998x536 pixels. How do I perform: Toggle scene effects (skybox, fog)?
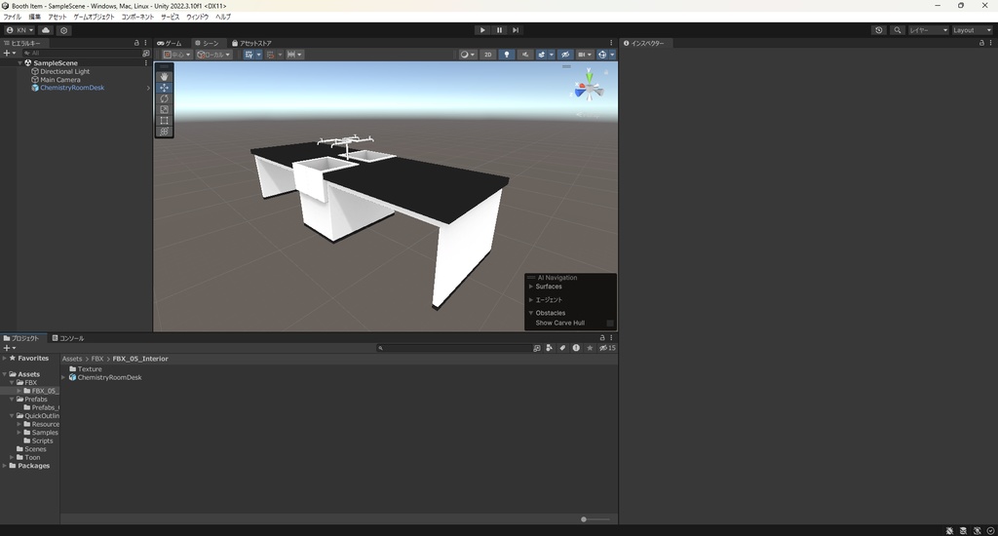(542, 55)
